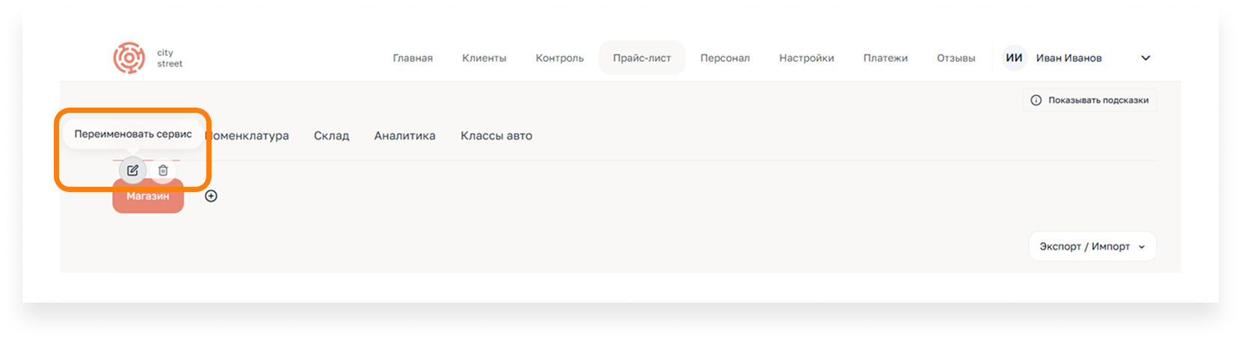The image size is (1241, 340).
Task: Open the Главная menu item
Action: (413, 58)
